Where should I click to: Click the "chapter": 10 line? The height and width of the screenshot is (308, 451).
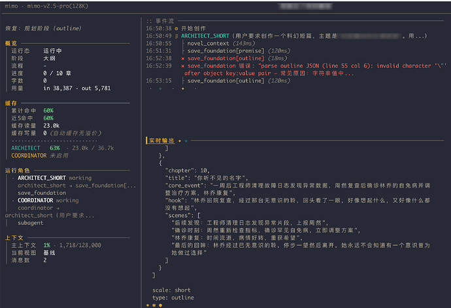coord(188,171)
